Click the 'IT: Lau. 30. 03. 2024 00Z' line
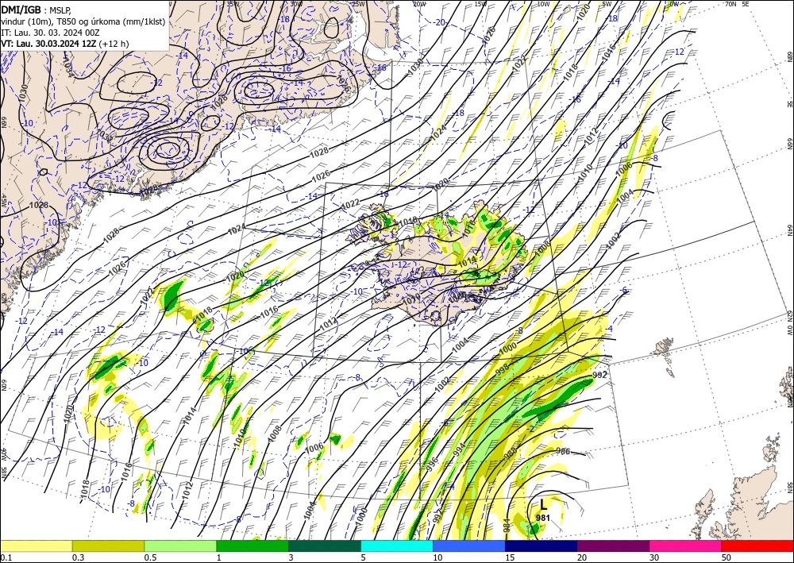 (x=49, y=32)
